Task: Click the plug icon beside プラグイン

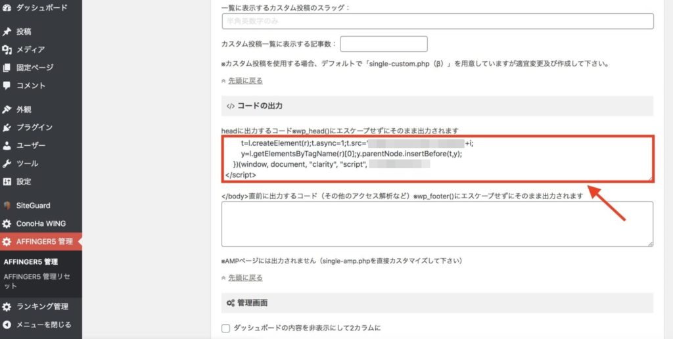Action: (x=6, y=127)
